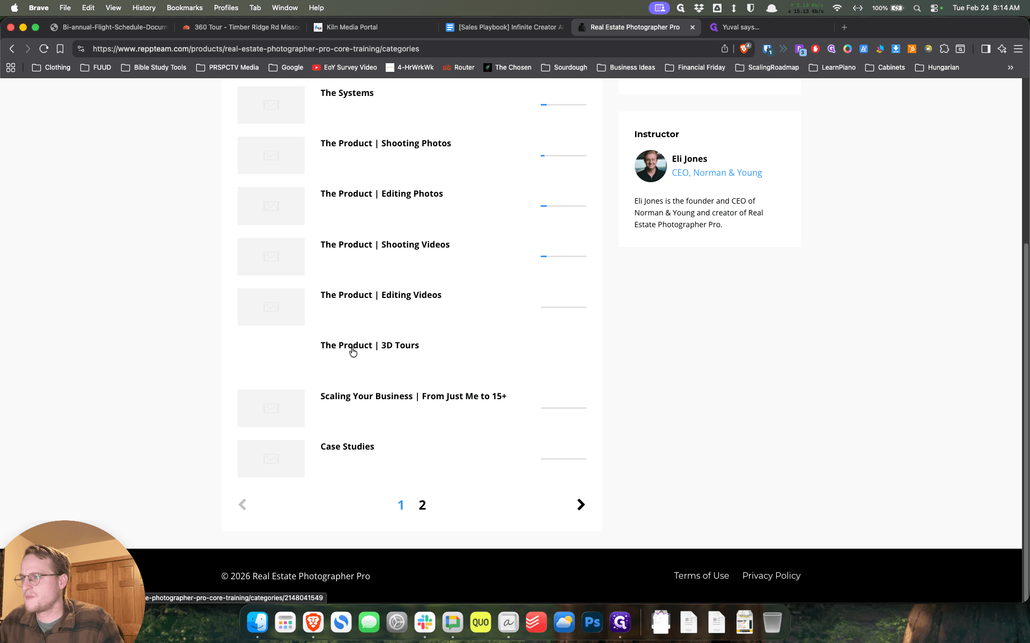The height and width of the screenshot is (643, 1030).
Task: Open the Extensions puzzle-piece icon
Action: click(944, 49)
